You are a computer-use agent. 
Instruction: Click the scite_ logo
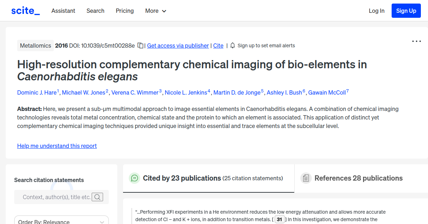tap(25, 10)
